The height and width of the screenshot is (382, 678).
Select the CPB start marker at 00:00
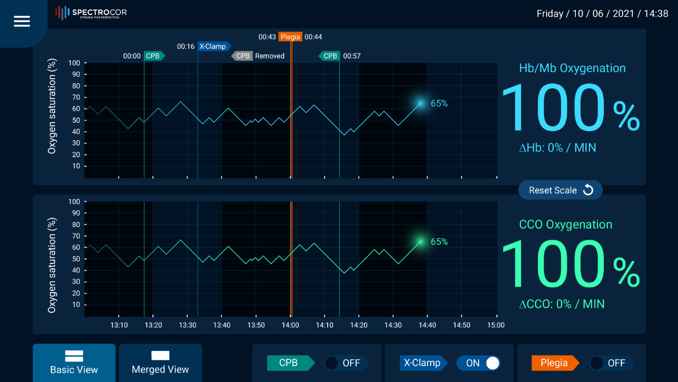(154, 56)
